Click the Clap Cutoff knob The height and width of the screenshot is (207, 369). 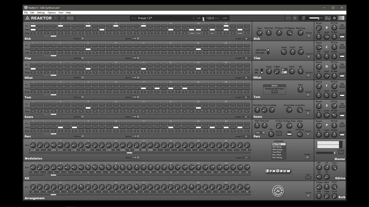pyautogui.click(x=292, y=52)
